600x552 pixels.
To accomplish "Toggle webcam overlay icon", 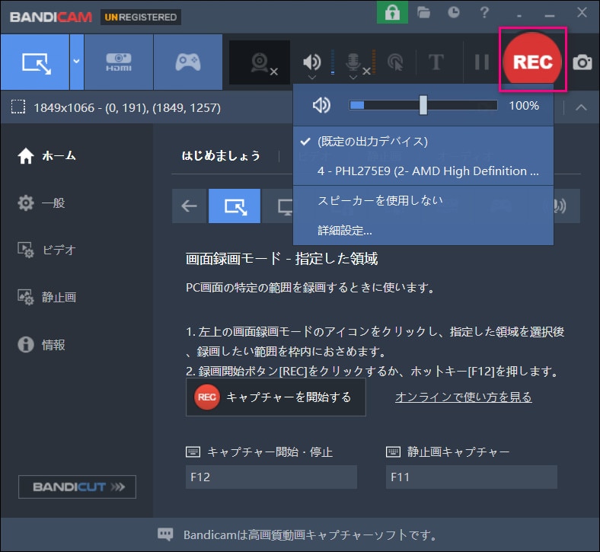I will coord(260,62).
